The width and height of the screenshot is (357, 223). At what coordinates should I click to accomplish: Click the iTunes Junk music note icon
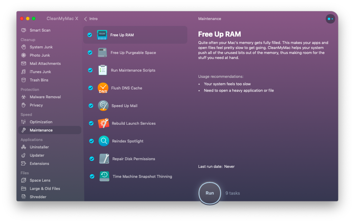coord(24,72)
